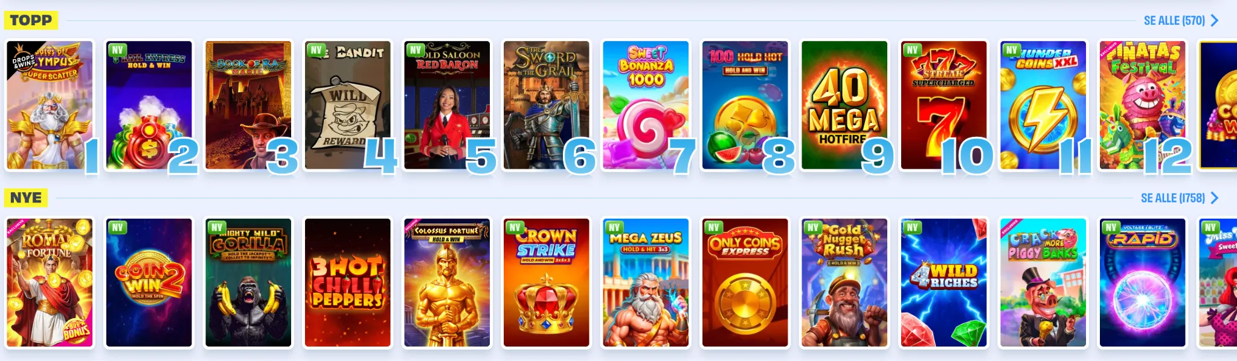Expand Nye section with chevron arrow

click(x=1215, y=198)
